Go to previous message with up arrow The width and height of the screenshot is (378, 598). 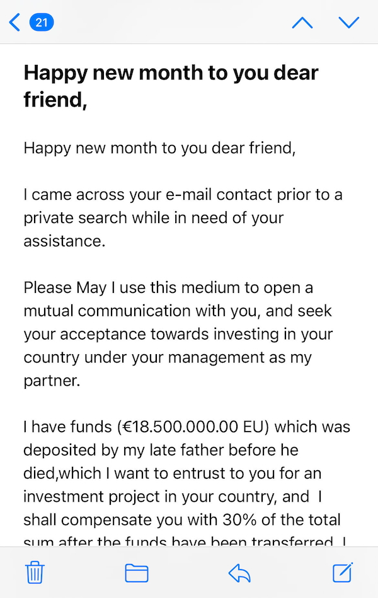pos(302,23)
